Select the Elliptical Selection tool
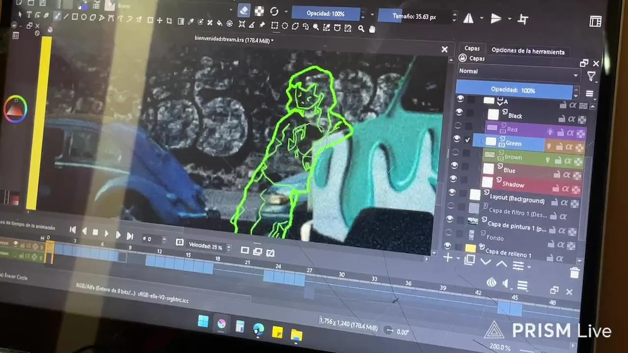This screenshot has height=353, width=628. click(285, 26)
